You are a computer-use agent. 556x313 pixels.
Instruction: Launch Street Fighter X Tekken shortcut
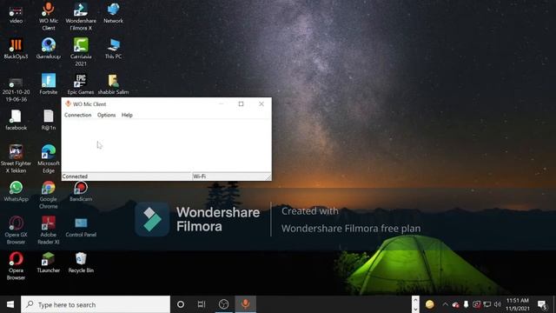click(x=16, y=159)
